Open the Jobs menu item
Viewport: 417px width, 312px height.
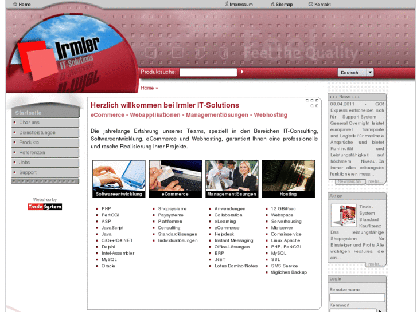pyautogui.click(x=45, y=163)
